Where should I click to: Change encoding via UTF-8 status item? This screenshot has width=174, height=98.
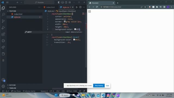point(52,91)
